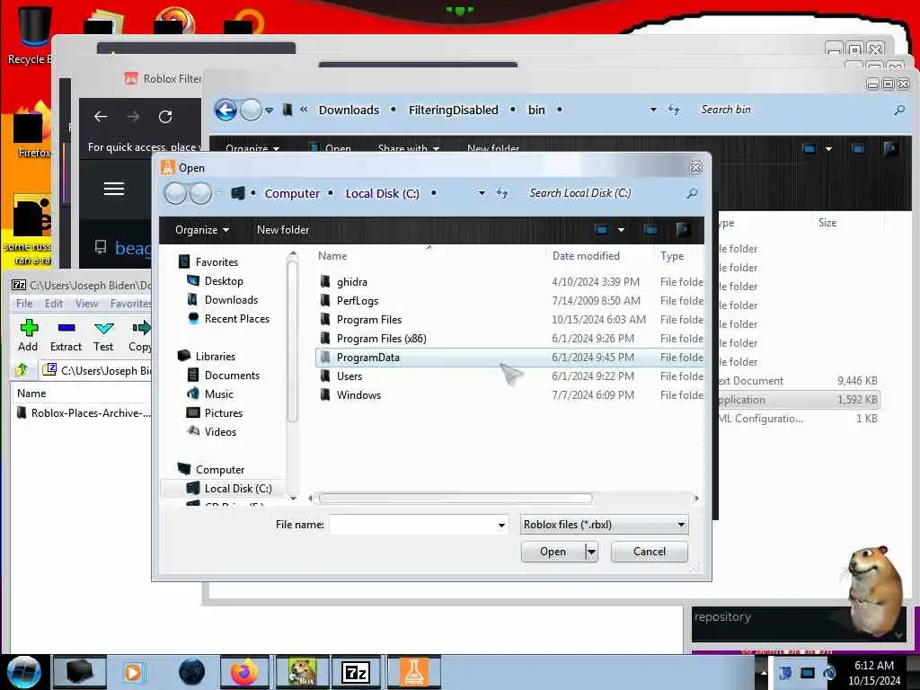Click Search Local Disk (C:) box

pos(605,193)
